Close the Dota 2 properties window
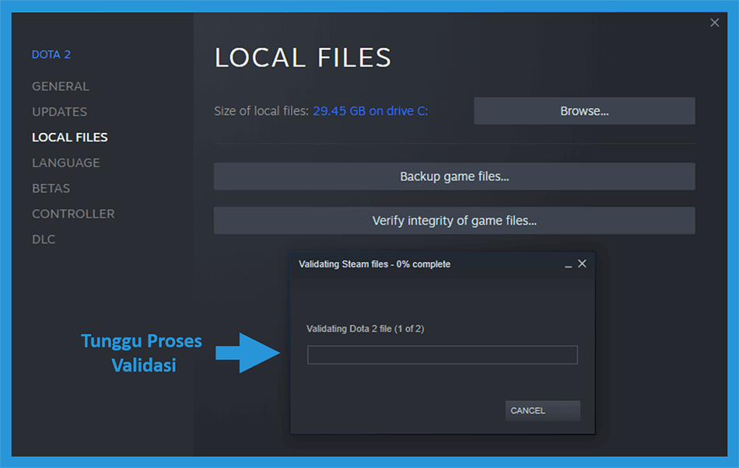The image size is (739, 468). (714, 23)
